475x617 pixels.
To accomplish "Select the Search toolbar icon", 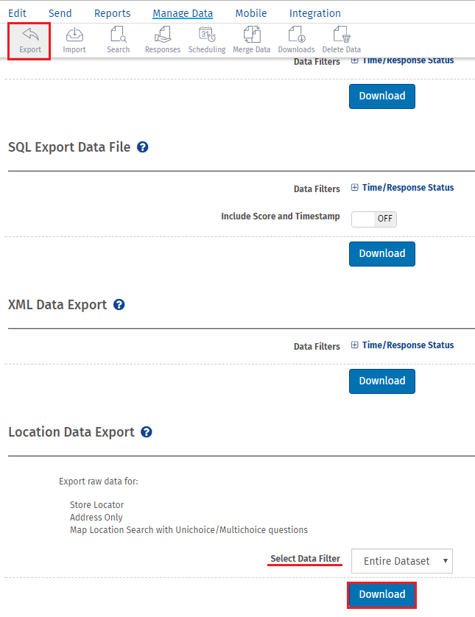I will pos(118,40).
